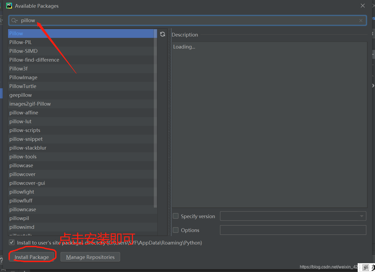Click the package list vertical scrollbar
375x272 pixels.
tap(155, 118)
